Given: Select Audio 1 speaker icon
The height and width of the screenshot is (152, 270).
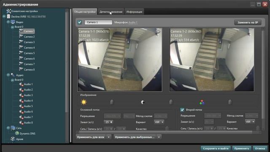Looking at the screenshot, I should click(x=21, y=84).
